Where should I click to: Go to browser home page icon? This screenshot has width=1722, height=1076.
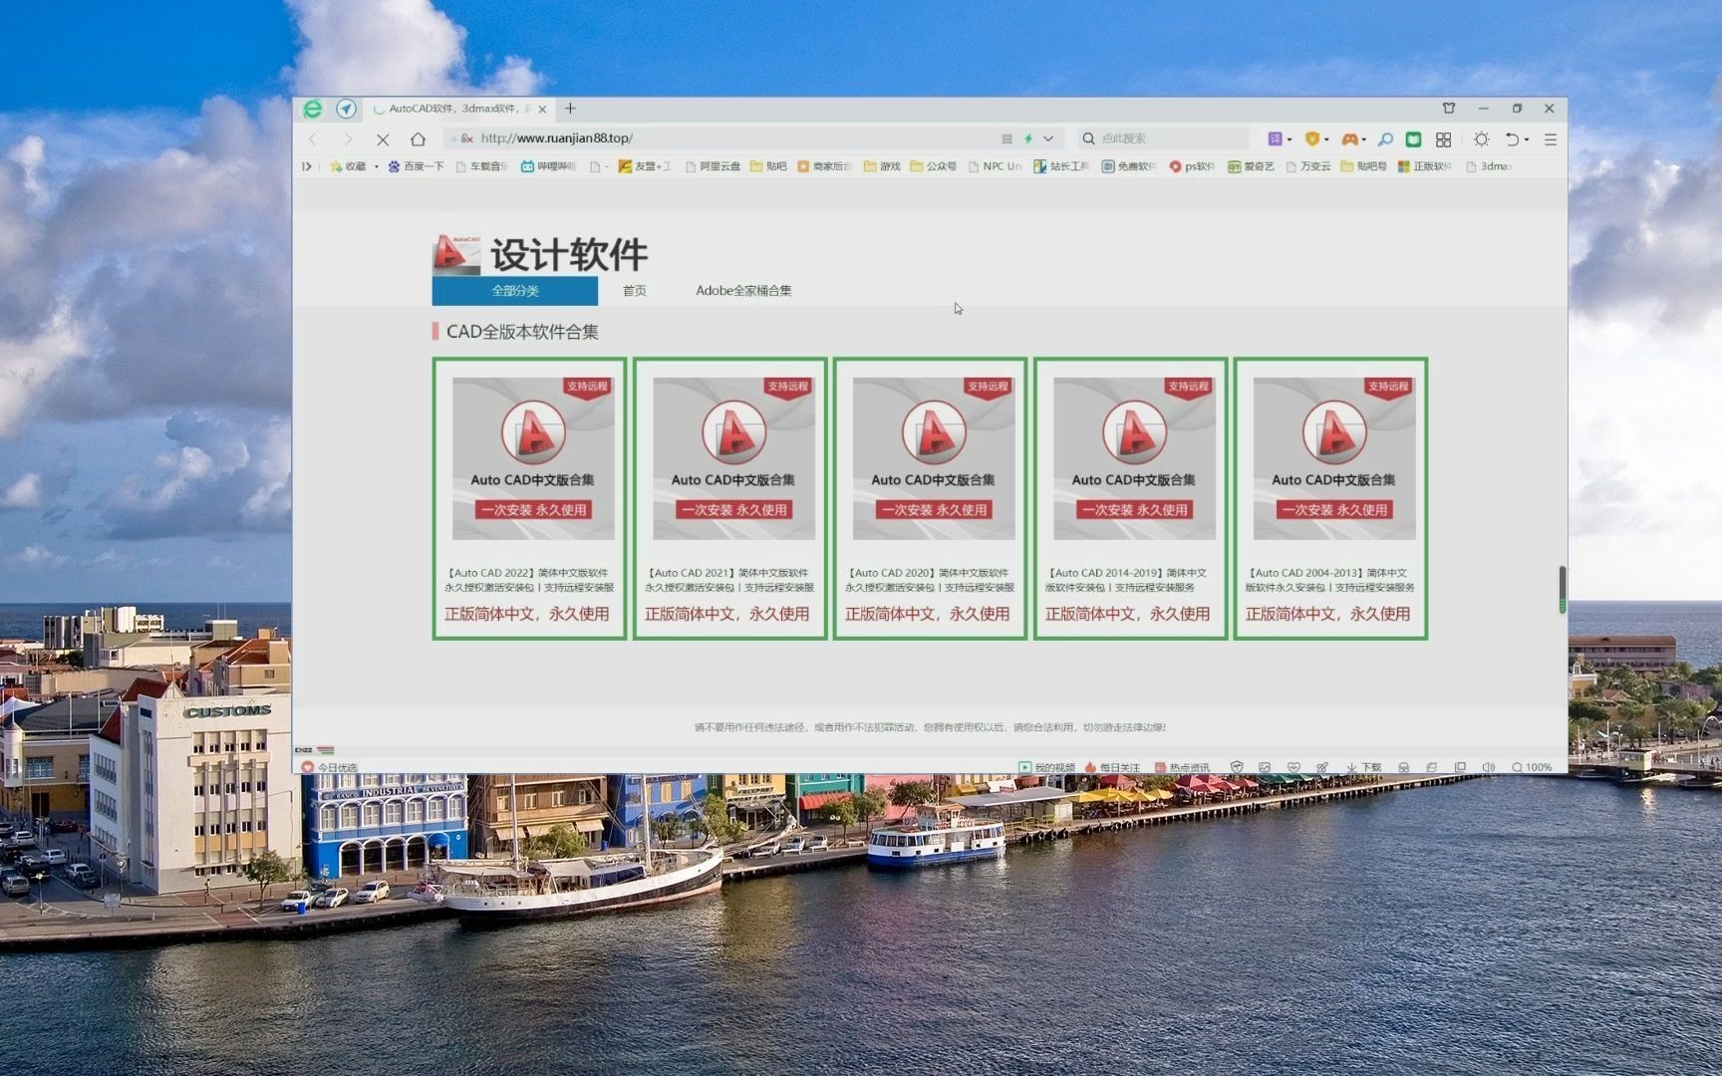[x=419, y=139]
